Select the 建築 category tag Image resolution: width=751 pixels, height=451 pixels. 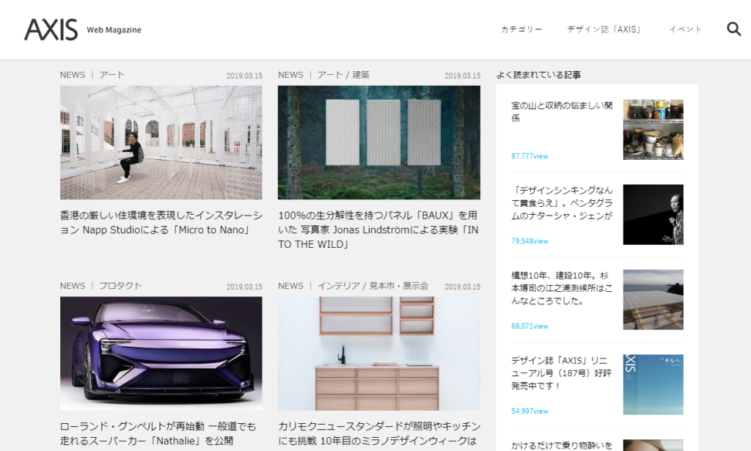pos(361,75)
